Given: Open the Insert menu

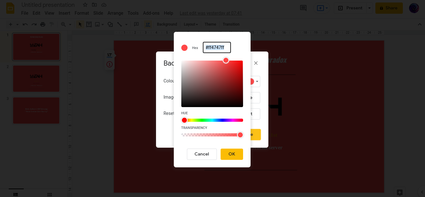Looking at the screenshot, I should point(64,13).
